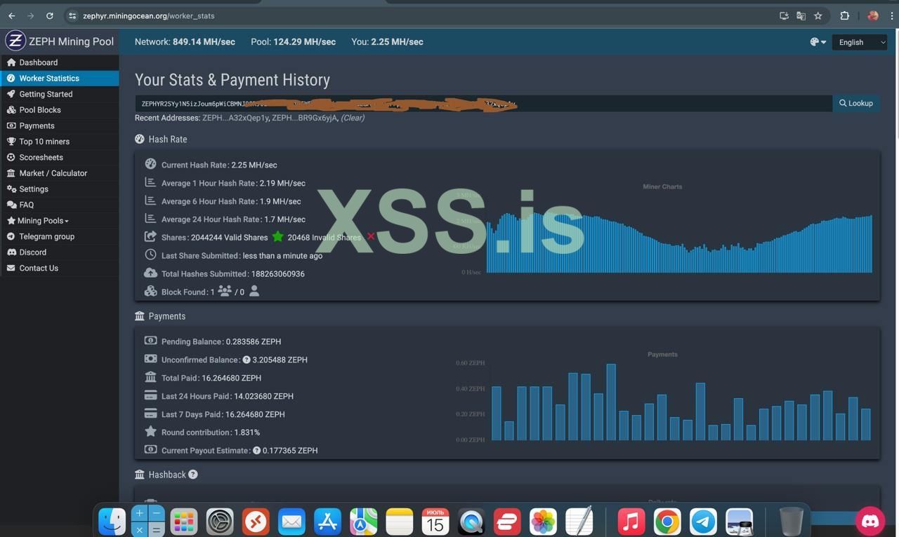Open the translate page icon
The width and height of the screenshot is (899, 537).
[x=801, y=15]
